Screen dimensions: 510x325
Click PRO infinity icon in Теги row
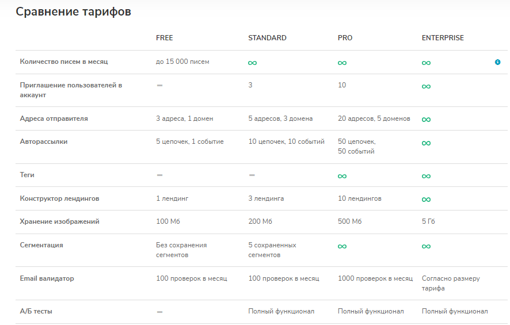coord(342,176)
